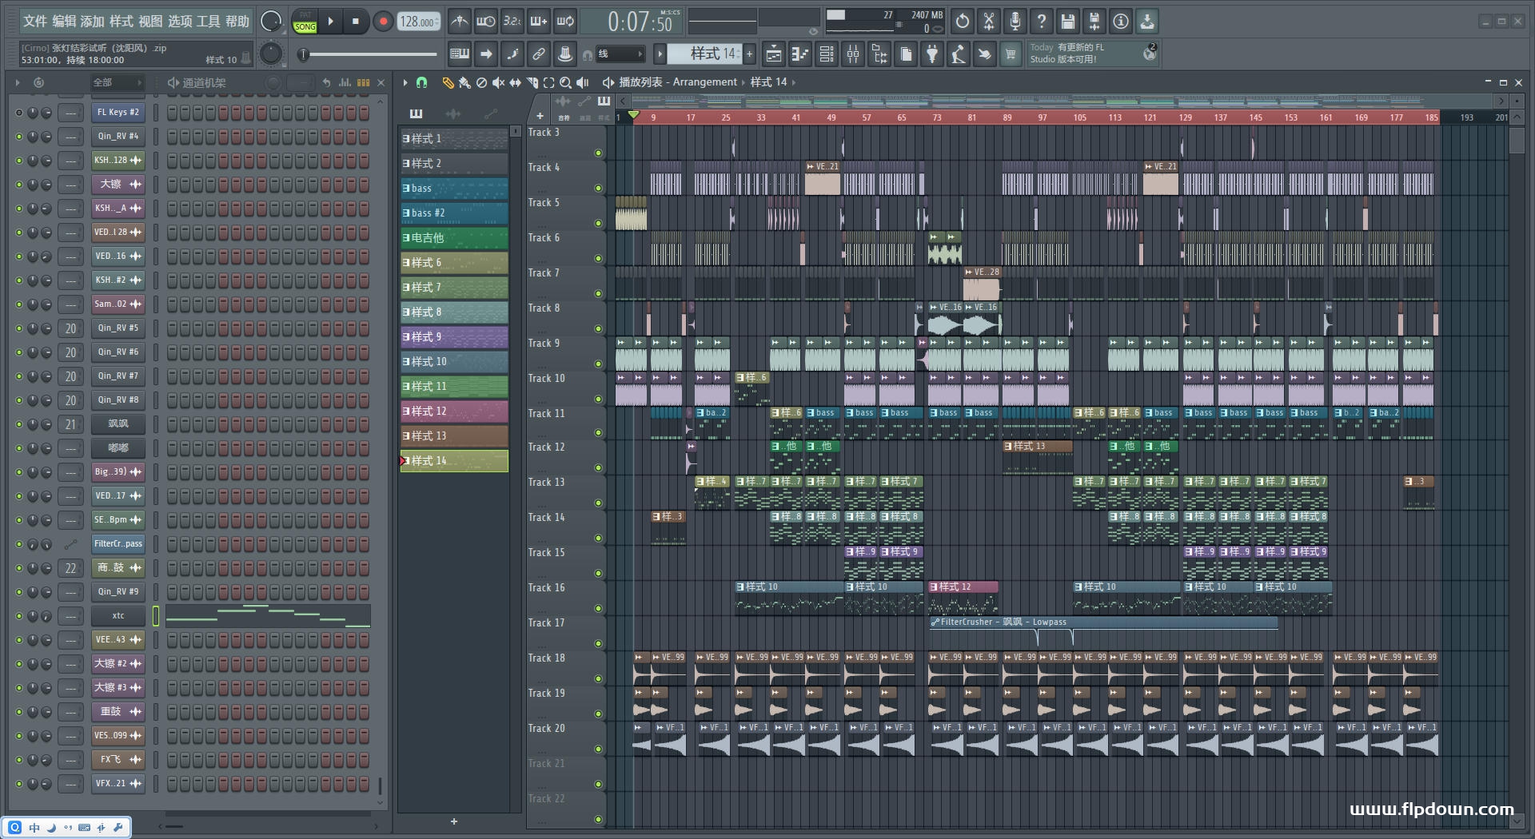
Task: Select the playlist zoom magnifier tool
Action: pyautogui.click(x=565, y=82)
